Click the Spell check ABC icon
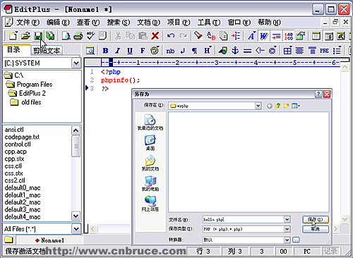 tap(90, 36)
